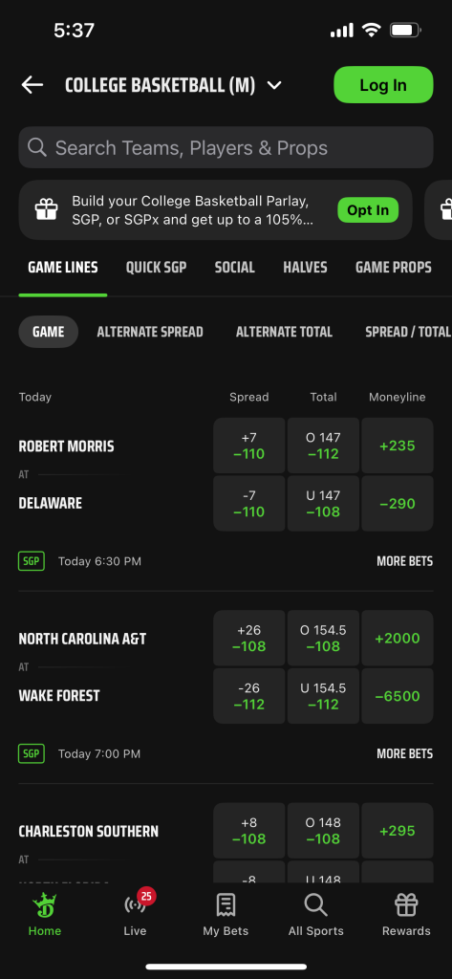Open MORE BETS for Robert Morris game
The image size is (452, 979).
pos(404,561)
